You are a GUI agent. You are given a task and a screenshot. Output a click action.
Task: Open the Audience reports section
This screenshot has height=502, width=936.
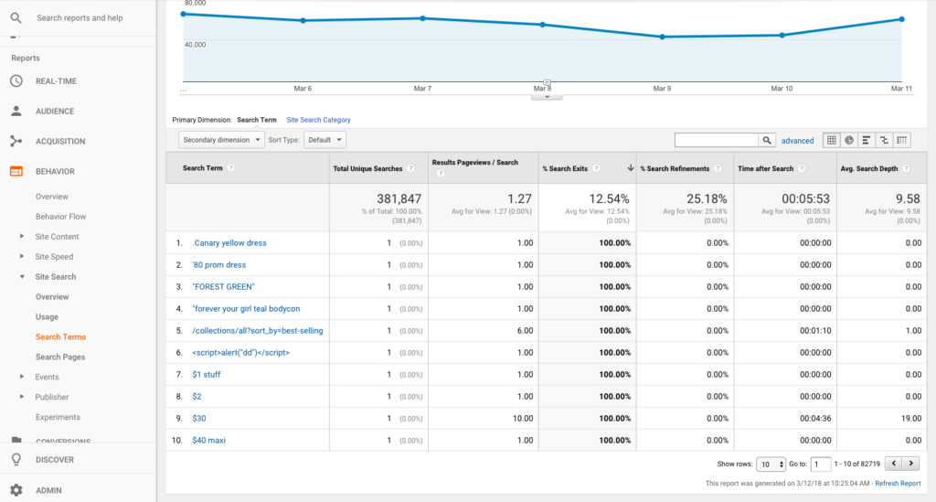55,111
